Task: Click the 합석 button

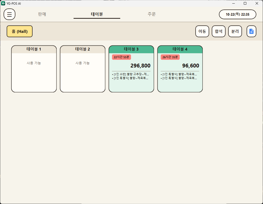Action: point(219,31)
